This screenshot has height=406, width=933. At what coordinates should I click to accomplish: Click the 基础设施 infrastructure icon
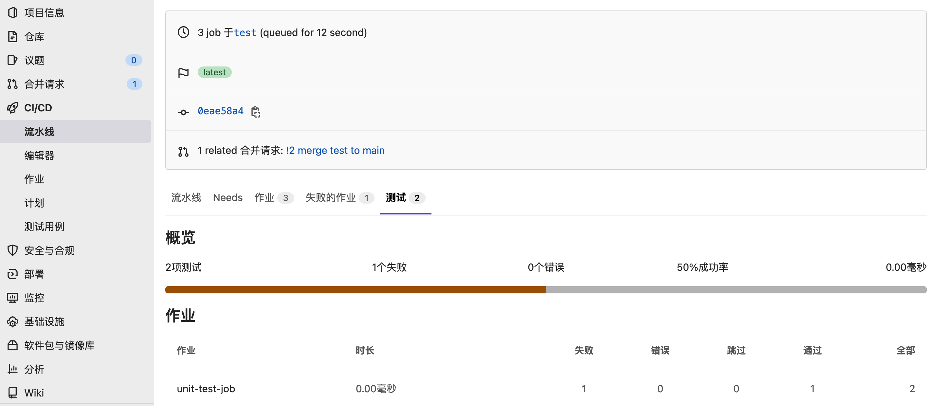pos(13,322)
